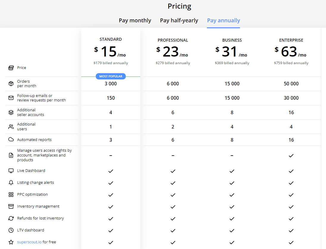
Task: Click the Live Dashboard monitor icon
Action: tap(11, 171)
